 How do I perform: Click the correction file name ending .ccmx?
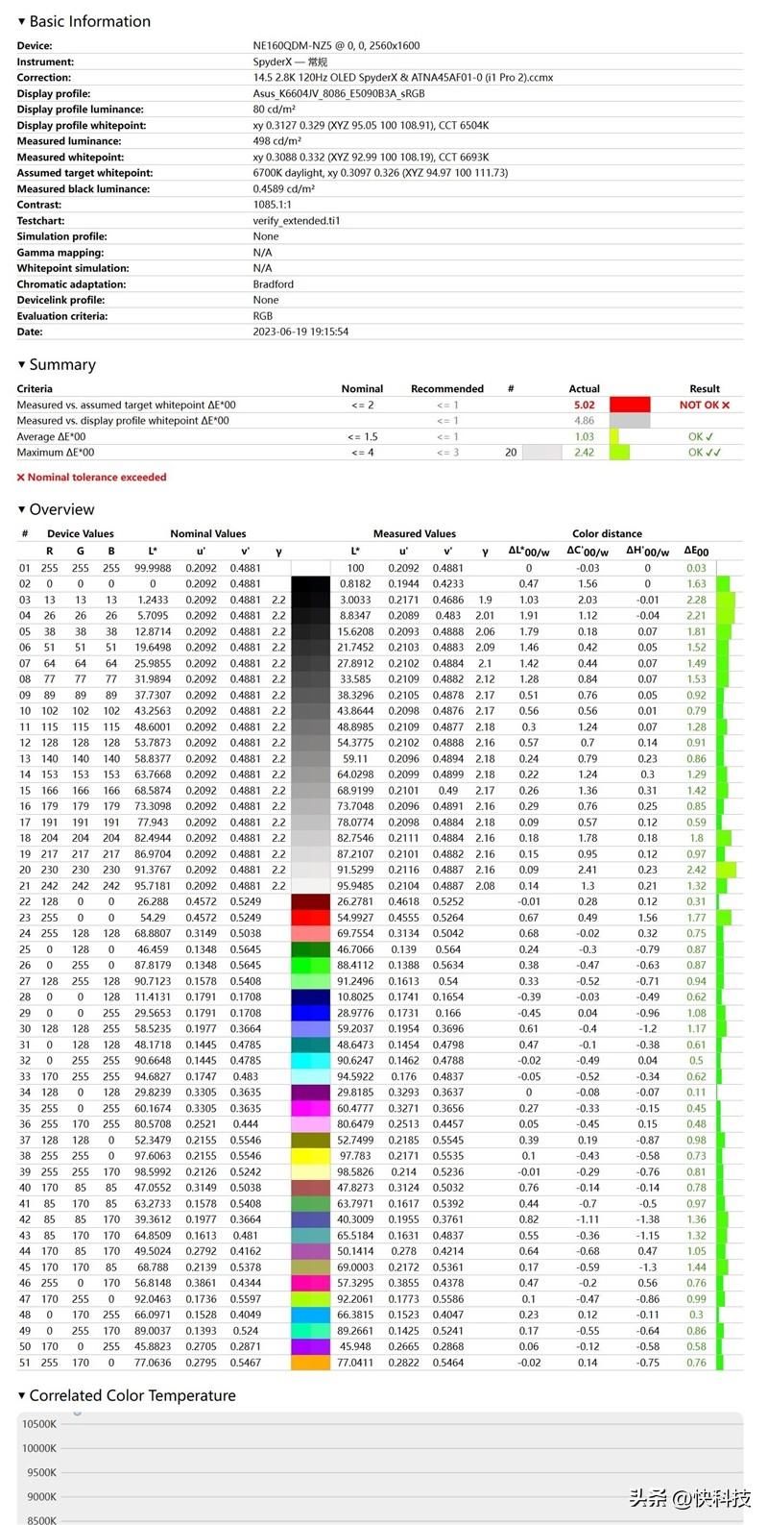coord(403,78)
